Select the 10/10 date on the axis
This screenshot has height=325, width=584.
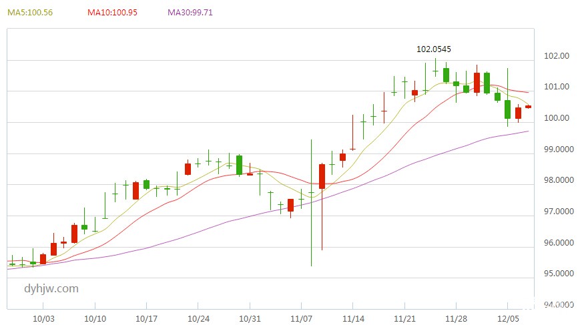click(95, 319)
